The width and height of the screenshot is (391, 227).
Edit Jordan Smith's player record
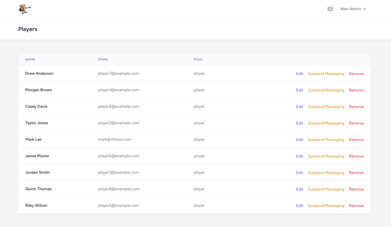300,173
